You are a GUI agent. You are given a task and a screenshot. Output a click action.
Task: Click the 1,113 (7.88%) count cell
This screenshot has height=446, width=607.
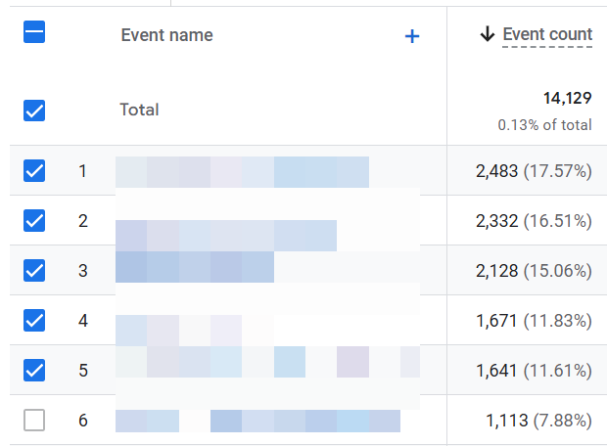click(x=538, y=421)
